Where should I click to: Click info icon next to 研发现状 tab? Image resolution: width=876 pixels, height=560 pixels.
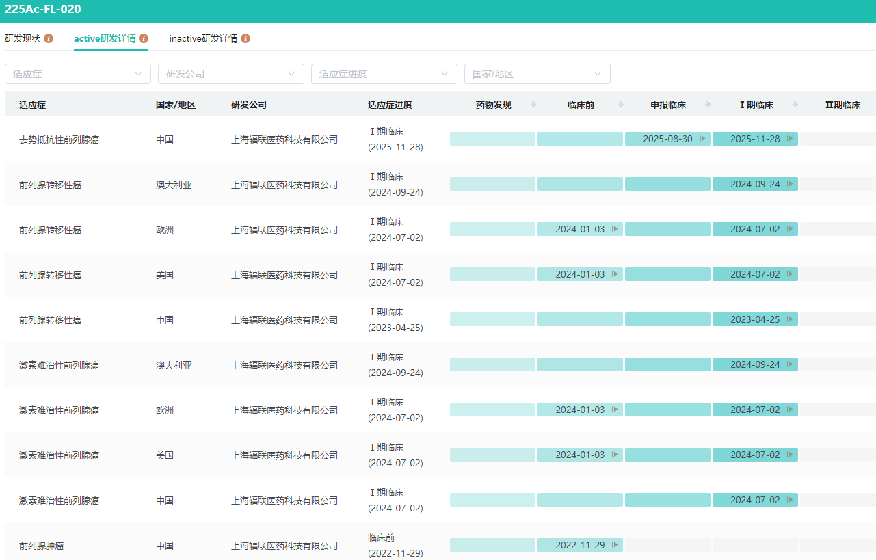[49, 38]
